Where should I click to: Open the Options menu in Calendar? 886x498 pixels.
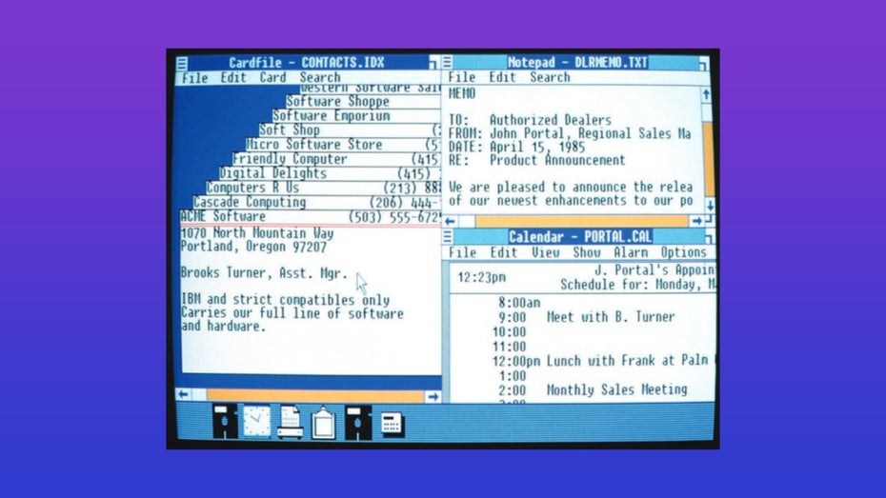683,253
